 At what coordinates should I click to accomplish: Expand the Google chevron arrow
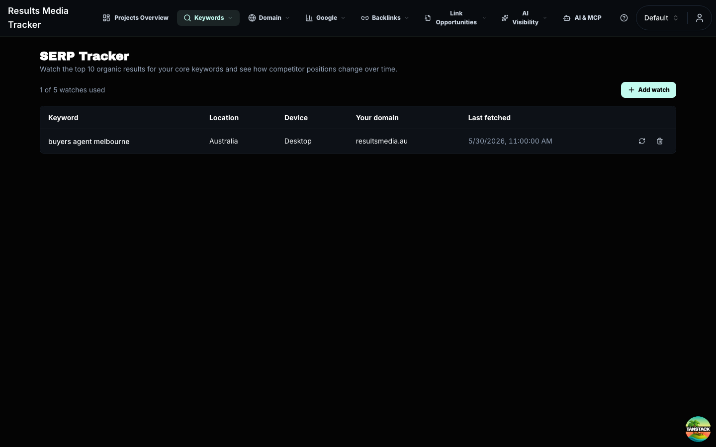[343, 18]
